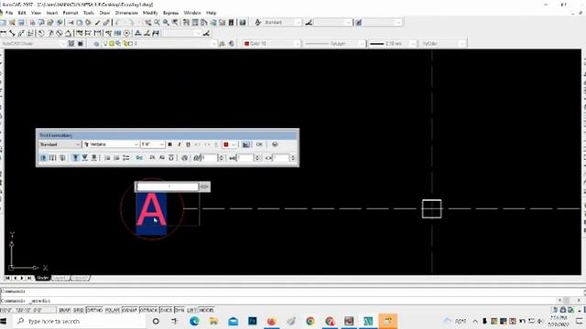Toggle DYN input in status bar

coord(179,310)
